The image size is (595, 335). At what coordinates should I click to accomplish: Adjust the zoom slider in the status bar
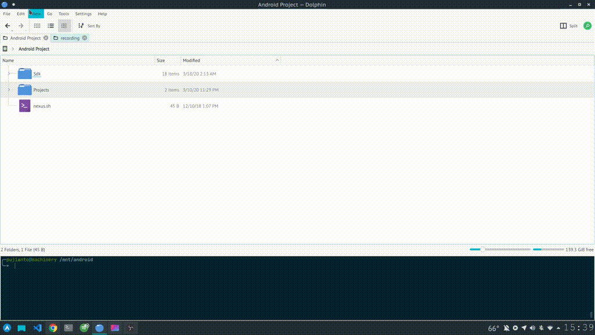499,250
